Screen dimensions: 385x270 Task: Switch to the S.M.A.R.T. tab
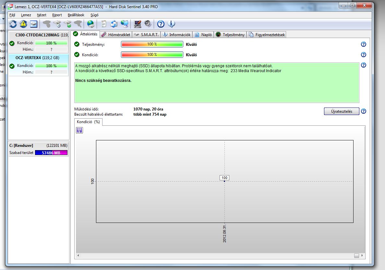[x=146, y=35]
